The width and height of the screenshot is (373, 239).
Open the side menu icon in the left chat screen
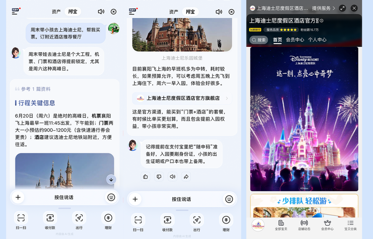point(16,11)
